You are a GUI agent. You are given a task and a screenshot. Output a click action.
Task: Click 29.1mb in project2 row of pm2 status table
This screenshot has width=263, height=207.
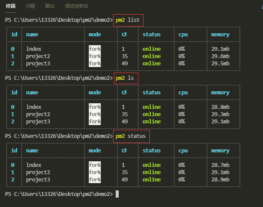point(220,172)
